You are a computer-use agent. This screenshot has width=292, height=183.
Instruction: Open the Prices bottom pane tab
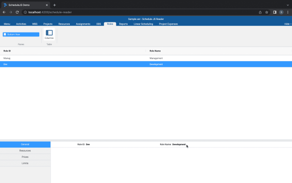coord(25,157)
